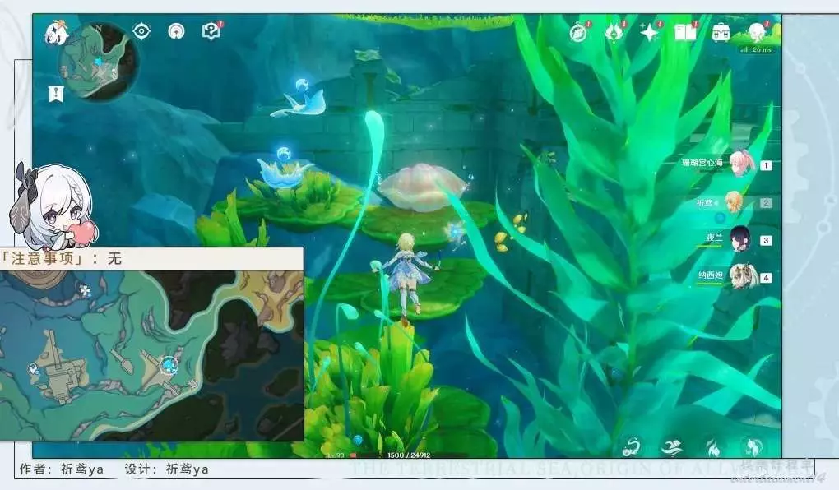This screenshot has height=490, width=839.
Task: Open the events compass icon
Action: pos(578,33)
